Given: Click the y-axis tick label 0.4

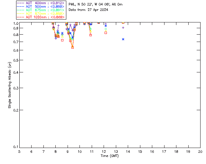Looking at the screenshot, I should coord(16,72).
